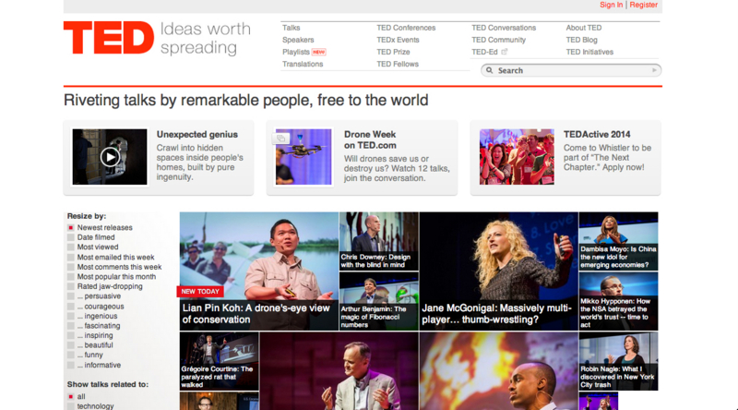The width and height of the screenshot is (738, 410).
Task: Open Arthur Benjamin Fibonacci numbers talk
Action: (x=379, y=301)
